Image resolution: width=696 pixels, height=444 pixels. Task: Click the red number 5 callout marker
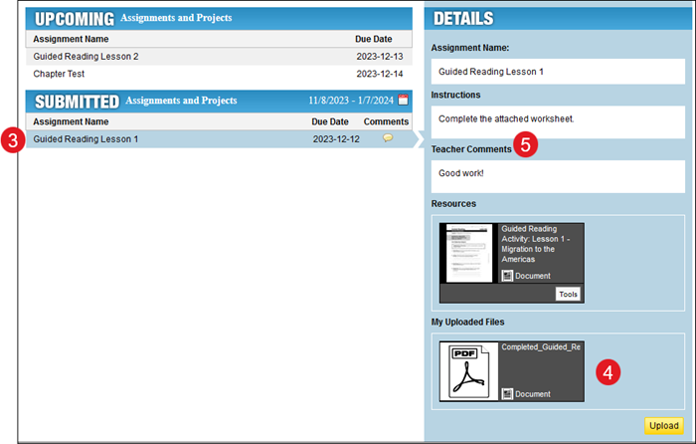(527, 145)
